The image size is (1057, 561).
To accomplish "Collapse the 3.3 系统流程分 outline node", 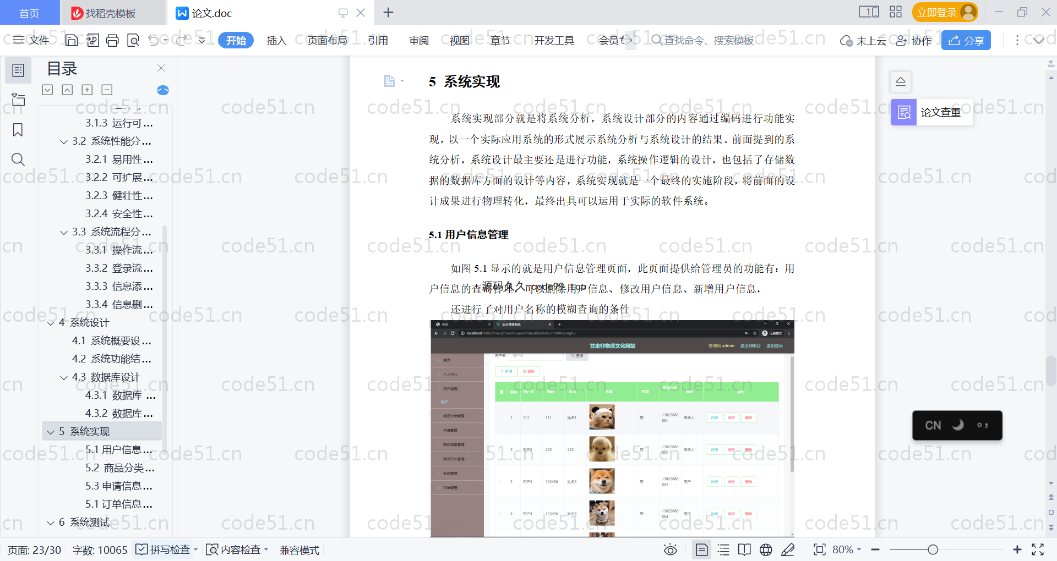I will pos(64,232).
